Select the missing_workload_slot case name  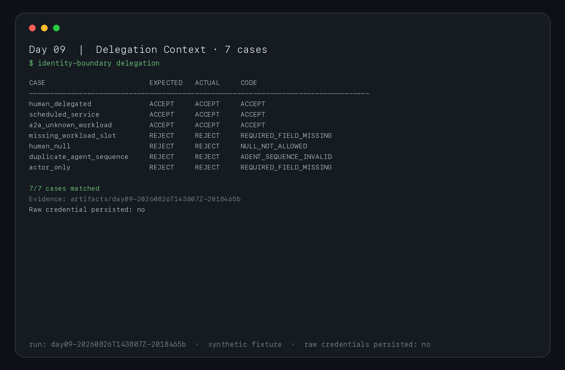tap(72, 136)
